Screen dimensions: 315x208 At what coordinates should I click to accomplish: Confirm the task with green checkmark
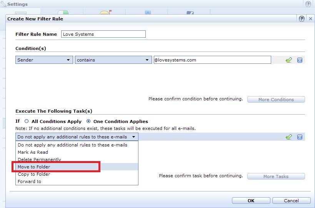pos(289,137)
